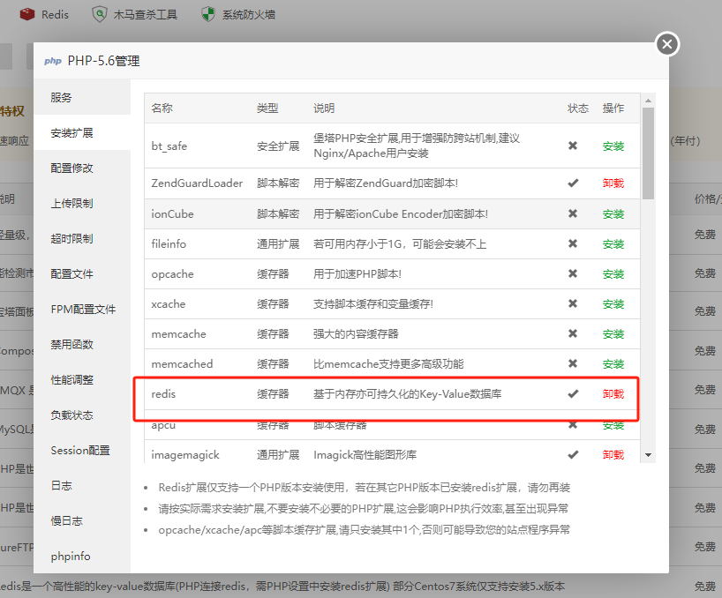Click the memcache description 强大的内容缓存器
This screenshot has width=722, height=598.
point(356,334)
